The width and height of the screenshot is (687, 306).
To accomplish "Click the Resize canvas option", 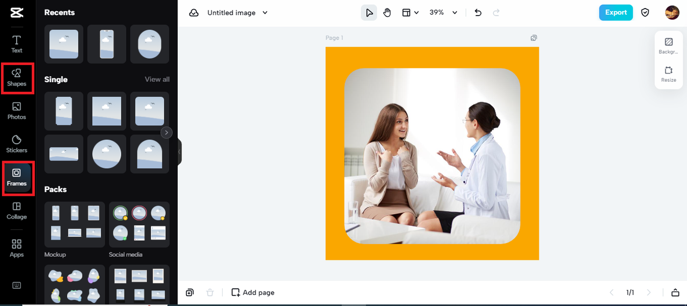I will pyautogui.click(x=669, y=74).
